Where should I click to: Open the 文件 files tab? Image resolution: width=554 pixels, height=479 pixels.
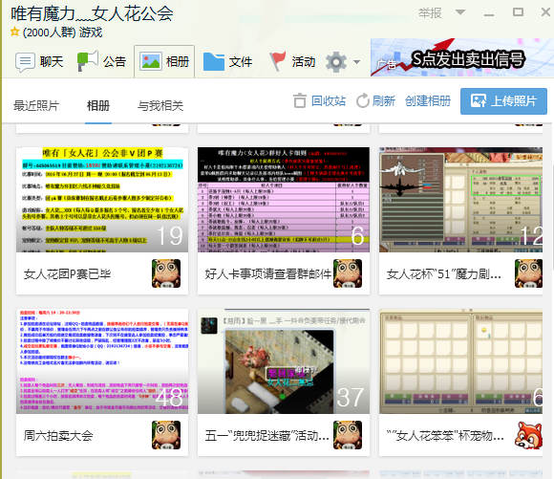point(228,62)
